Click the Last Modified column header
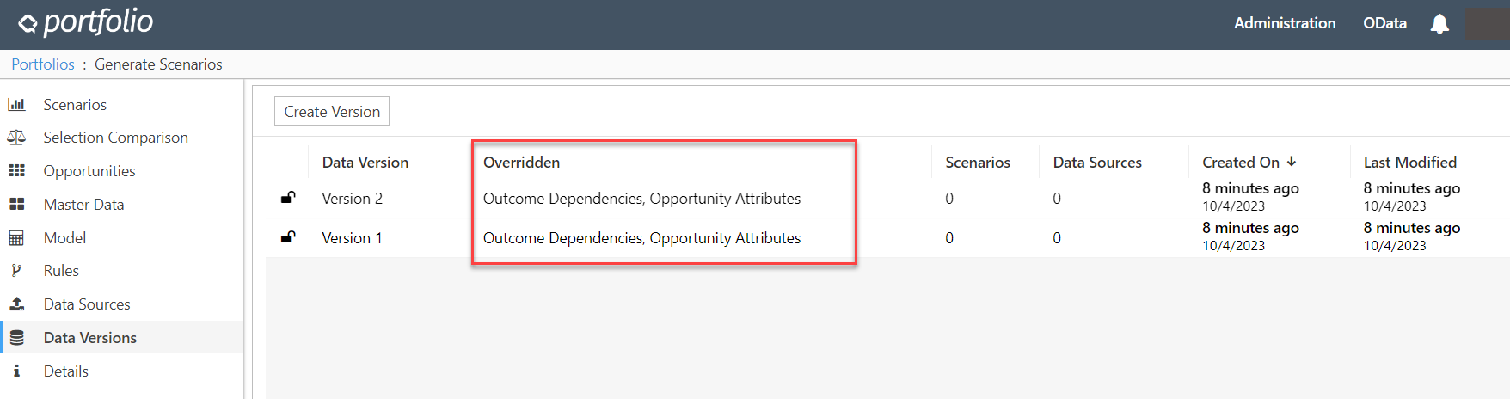Viewport: 1510px width, 399px height. [x=1409, y=163]
